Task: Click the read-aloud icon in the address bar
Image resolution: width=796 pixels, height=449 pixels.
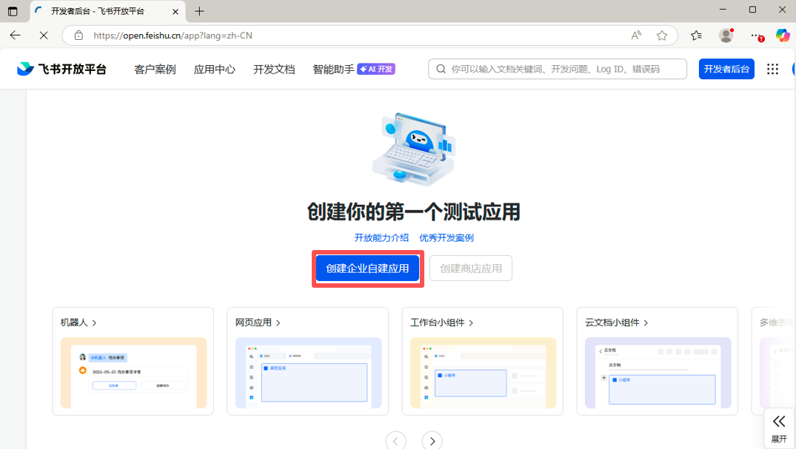Action: (635, 35)
